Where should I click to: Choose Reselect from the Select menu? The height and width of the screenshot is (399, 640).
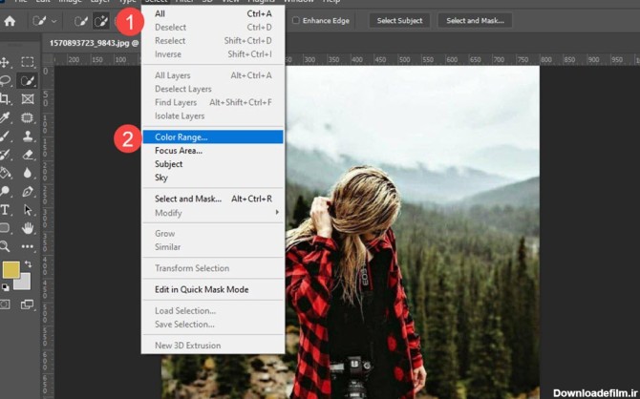tap(213, 41)
